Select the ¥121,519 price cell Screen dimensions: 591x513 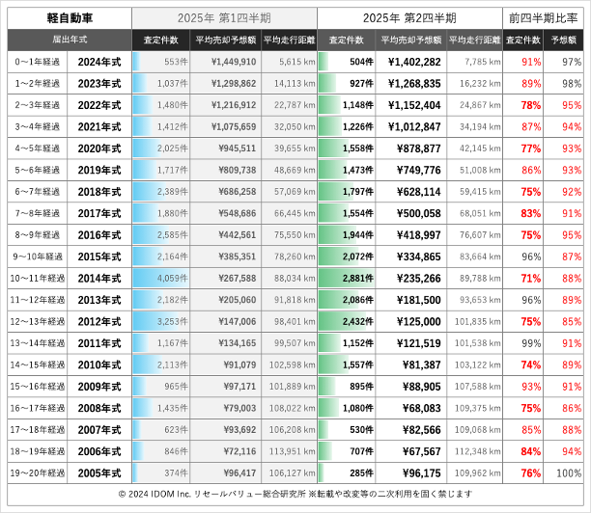coord(411,343)
